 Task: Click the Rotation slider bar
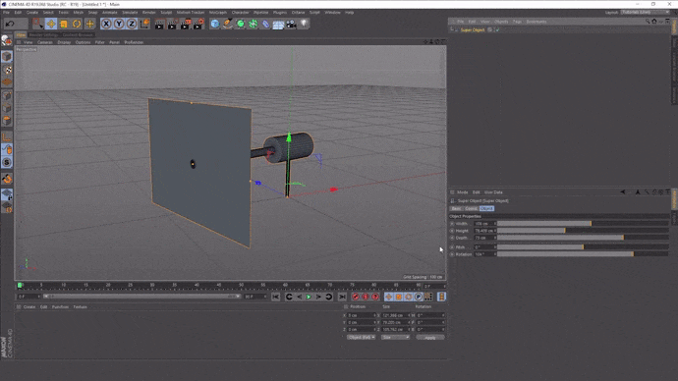pyautogui.click(x=583, y=254)
